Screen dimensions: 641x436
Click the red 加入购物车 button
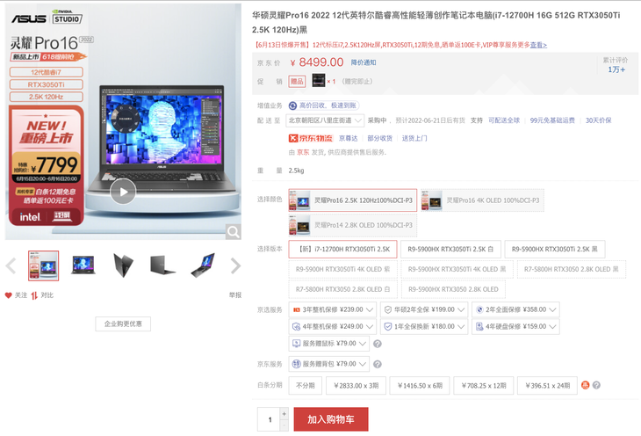pos(330,419)
